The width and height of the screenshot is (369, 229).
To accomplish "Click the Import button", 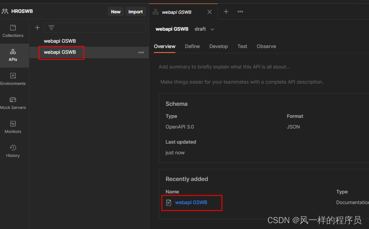I will [x=136, y=12].
